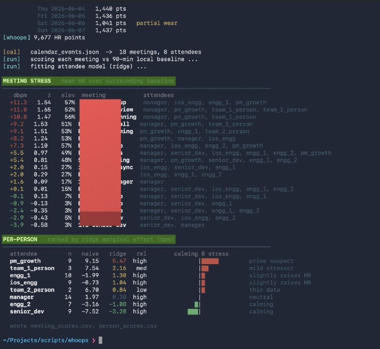Click pm_growth red stress bar
This screenshot has width=380, height=349.
[x=210, y=261]
